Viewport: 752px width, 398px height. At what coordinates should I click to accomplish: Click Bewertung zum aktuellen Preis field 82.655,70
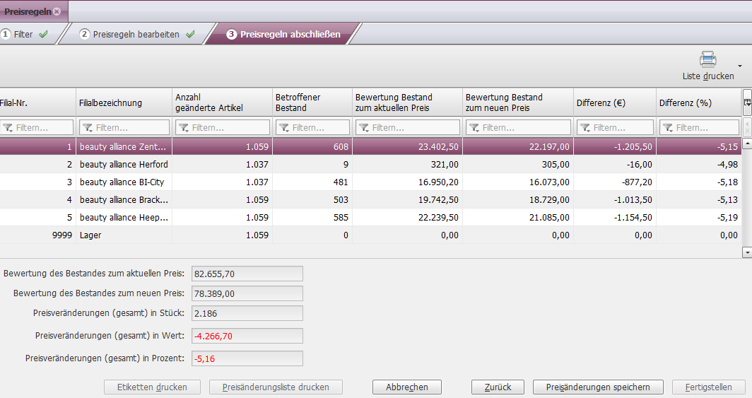(247, 274)
